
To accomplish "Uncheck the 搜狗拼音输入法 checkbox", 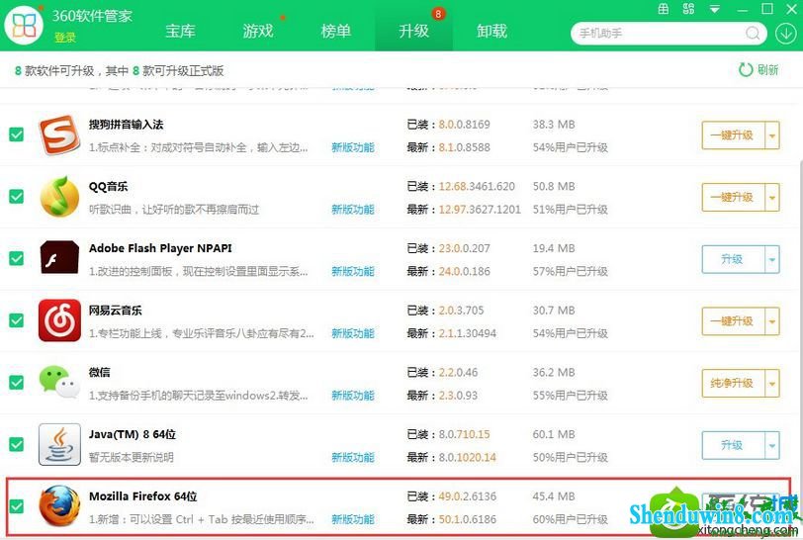I will 17,135.
